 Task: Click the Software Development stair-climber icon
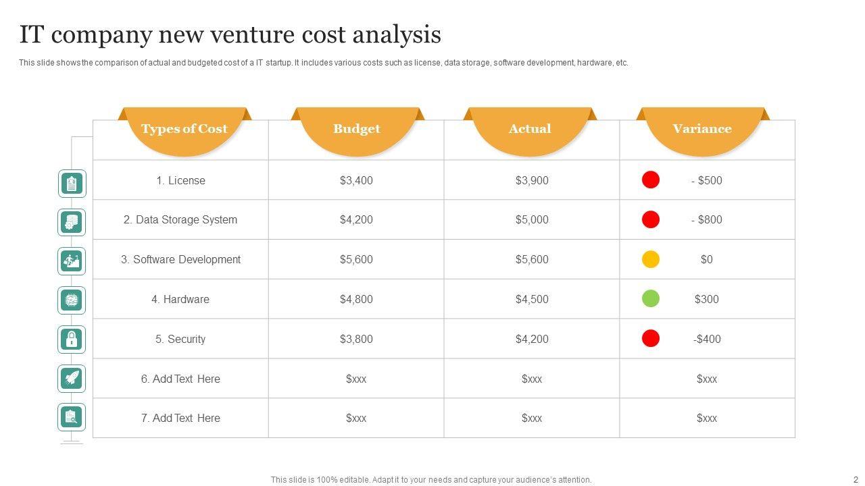[72, 261]
